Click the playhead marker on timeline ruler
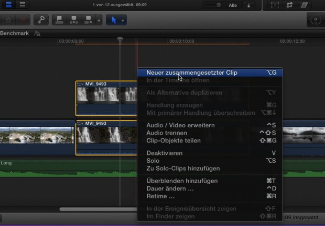The width and height of the screenshot is (325, 226). tap(120, 40)
